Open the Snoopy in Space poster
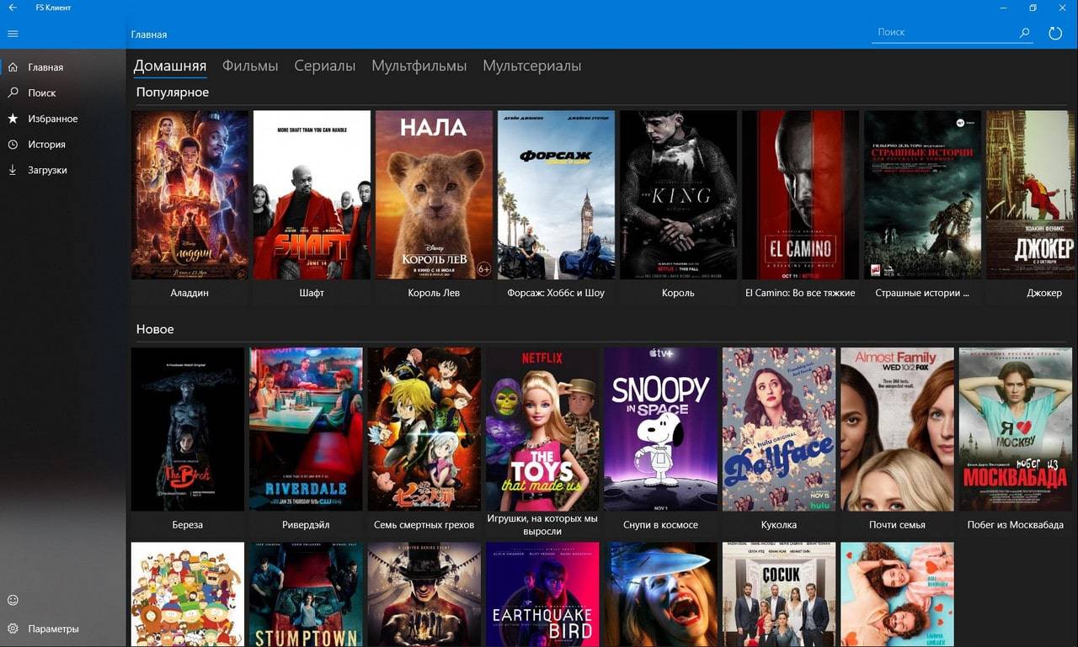1078x647 pixels. click(x=660, y=429)
